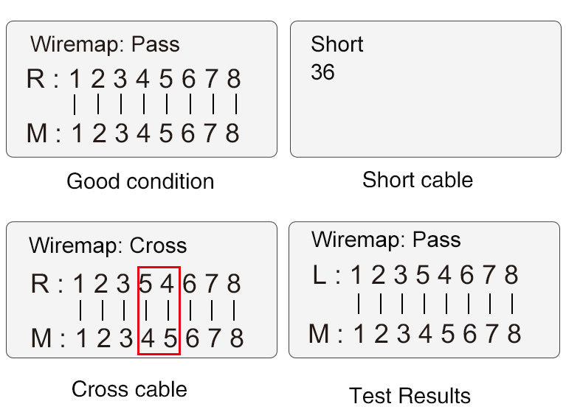The image size is (566, 418).
Task: Click the R label in the Good condition panel
Action: [x=35, y=79]
